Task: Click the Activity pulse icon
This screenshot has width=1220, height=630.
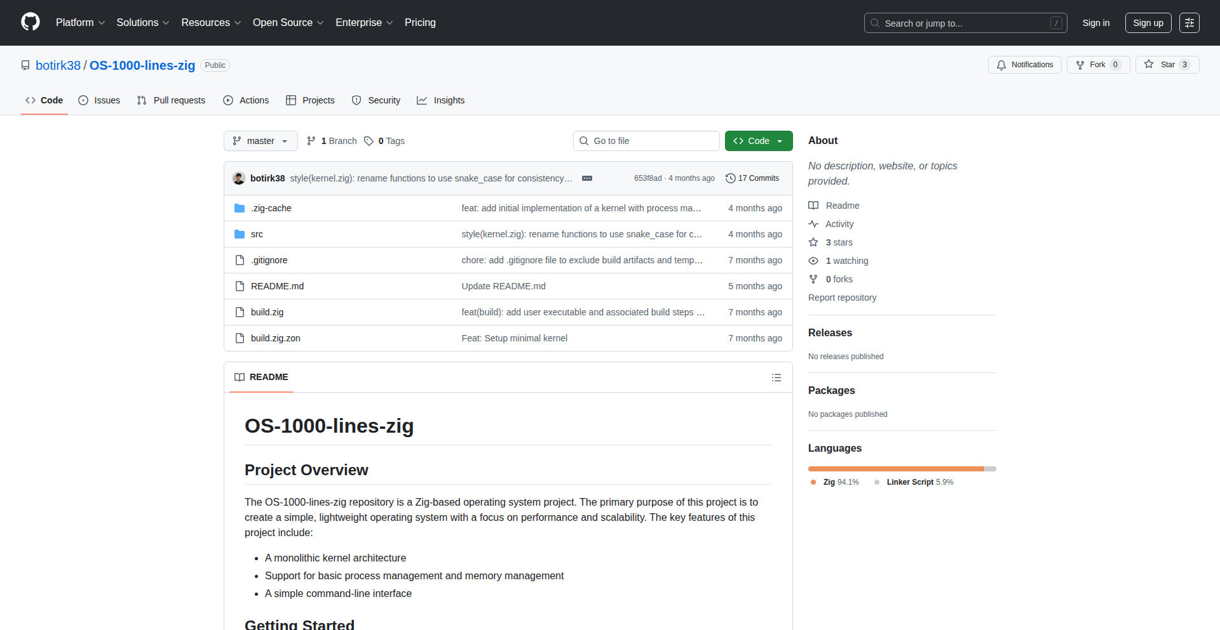Action: pyautogui.click(x=813, y=224)
